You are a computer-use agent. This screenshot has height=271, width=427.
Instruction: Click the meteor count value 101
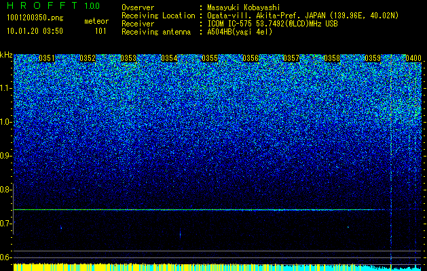tap(100, 31)
